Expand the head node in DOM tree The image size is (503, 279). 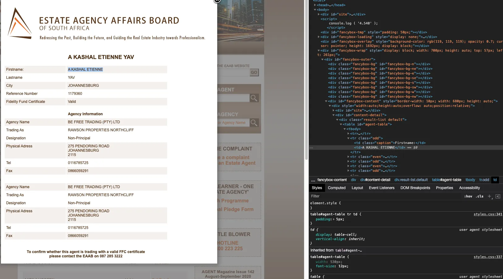coord(315,5)
